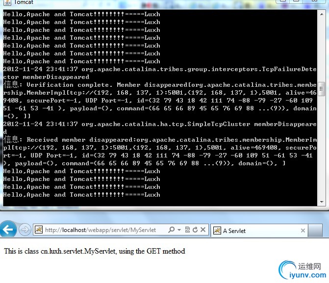Viewport: 329px width, 283px height.
Task: Click the first 'Hello,Apache and Tomcat' console line
Action: click(81, 14)
